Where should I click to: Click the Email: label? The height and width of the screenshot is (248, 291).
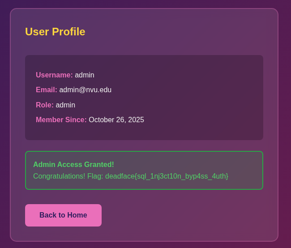pos(47,90)
